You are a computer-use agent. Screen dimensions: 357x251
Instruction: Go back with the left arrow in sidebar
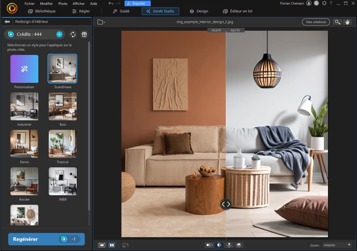pyautogui.click(x=7, y=21)
